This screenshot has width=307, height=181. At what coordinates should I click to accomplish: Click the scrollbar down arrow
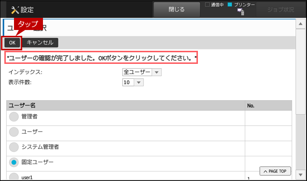pos(300,175)
